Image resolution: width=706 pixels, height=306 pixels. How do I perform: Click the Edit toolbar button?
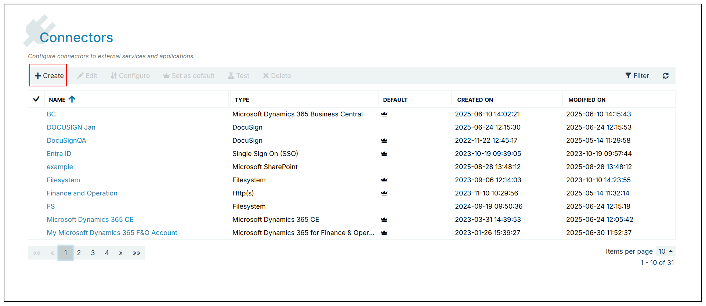point(87,76)
